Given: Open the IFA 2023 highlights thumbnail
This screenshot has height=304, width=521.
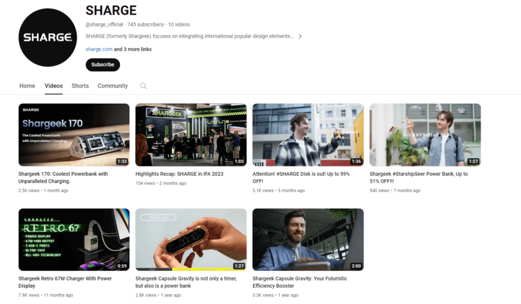Looking at the screenshot, I should point(191,135).
